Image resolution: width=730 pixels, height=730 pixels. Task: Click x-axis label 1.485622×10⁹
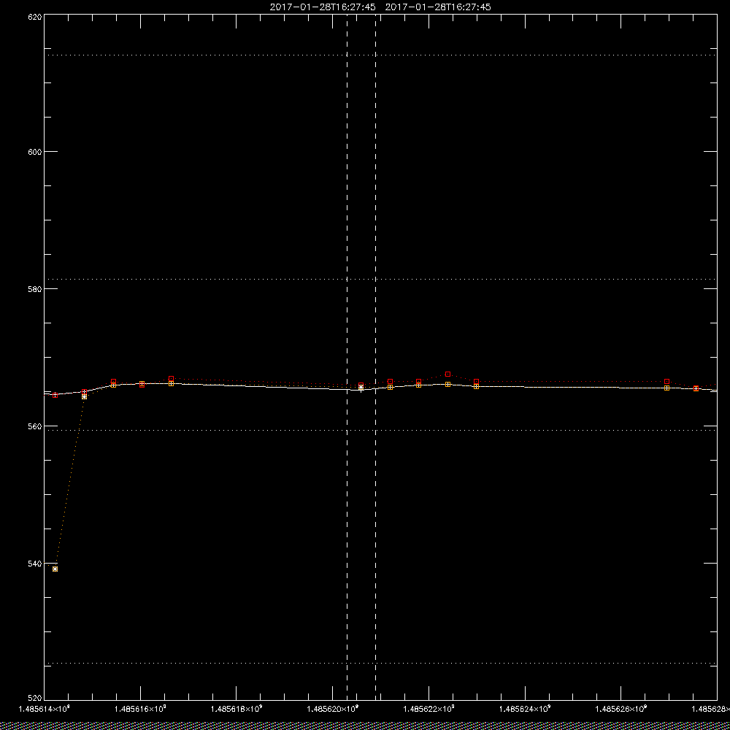pos(429,709)
